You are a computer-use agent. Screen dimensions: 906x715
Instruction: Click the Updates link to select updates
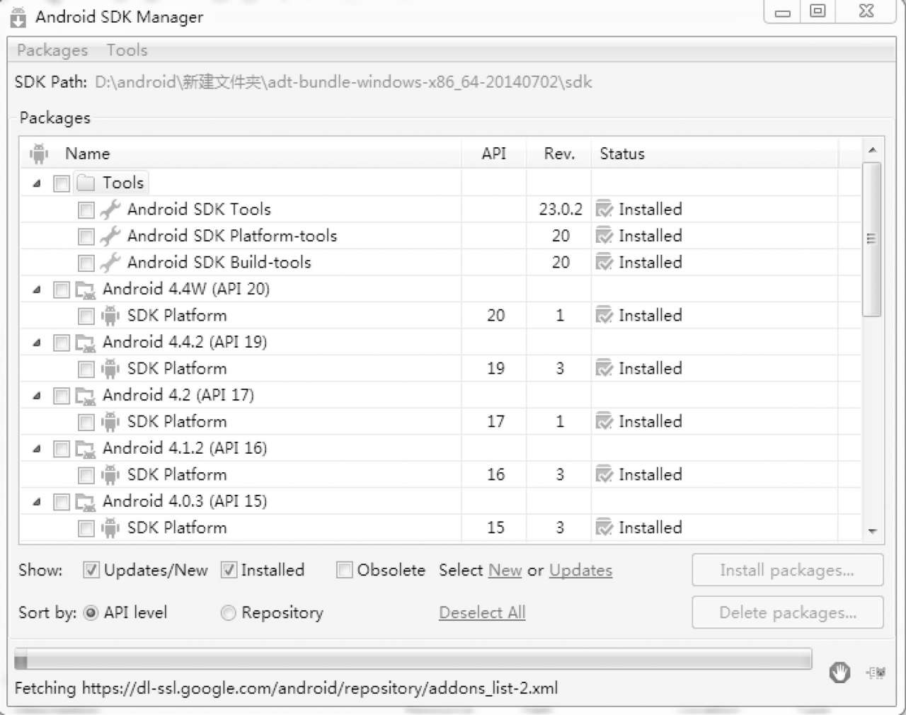(x=580, y=571)
